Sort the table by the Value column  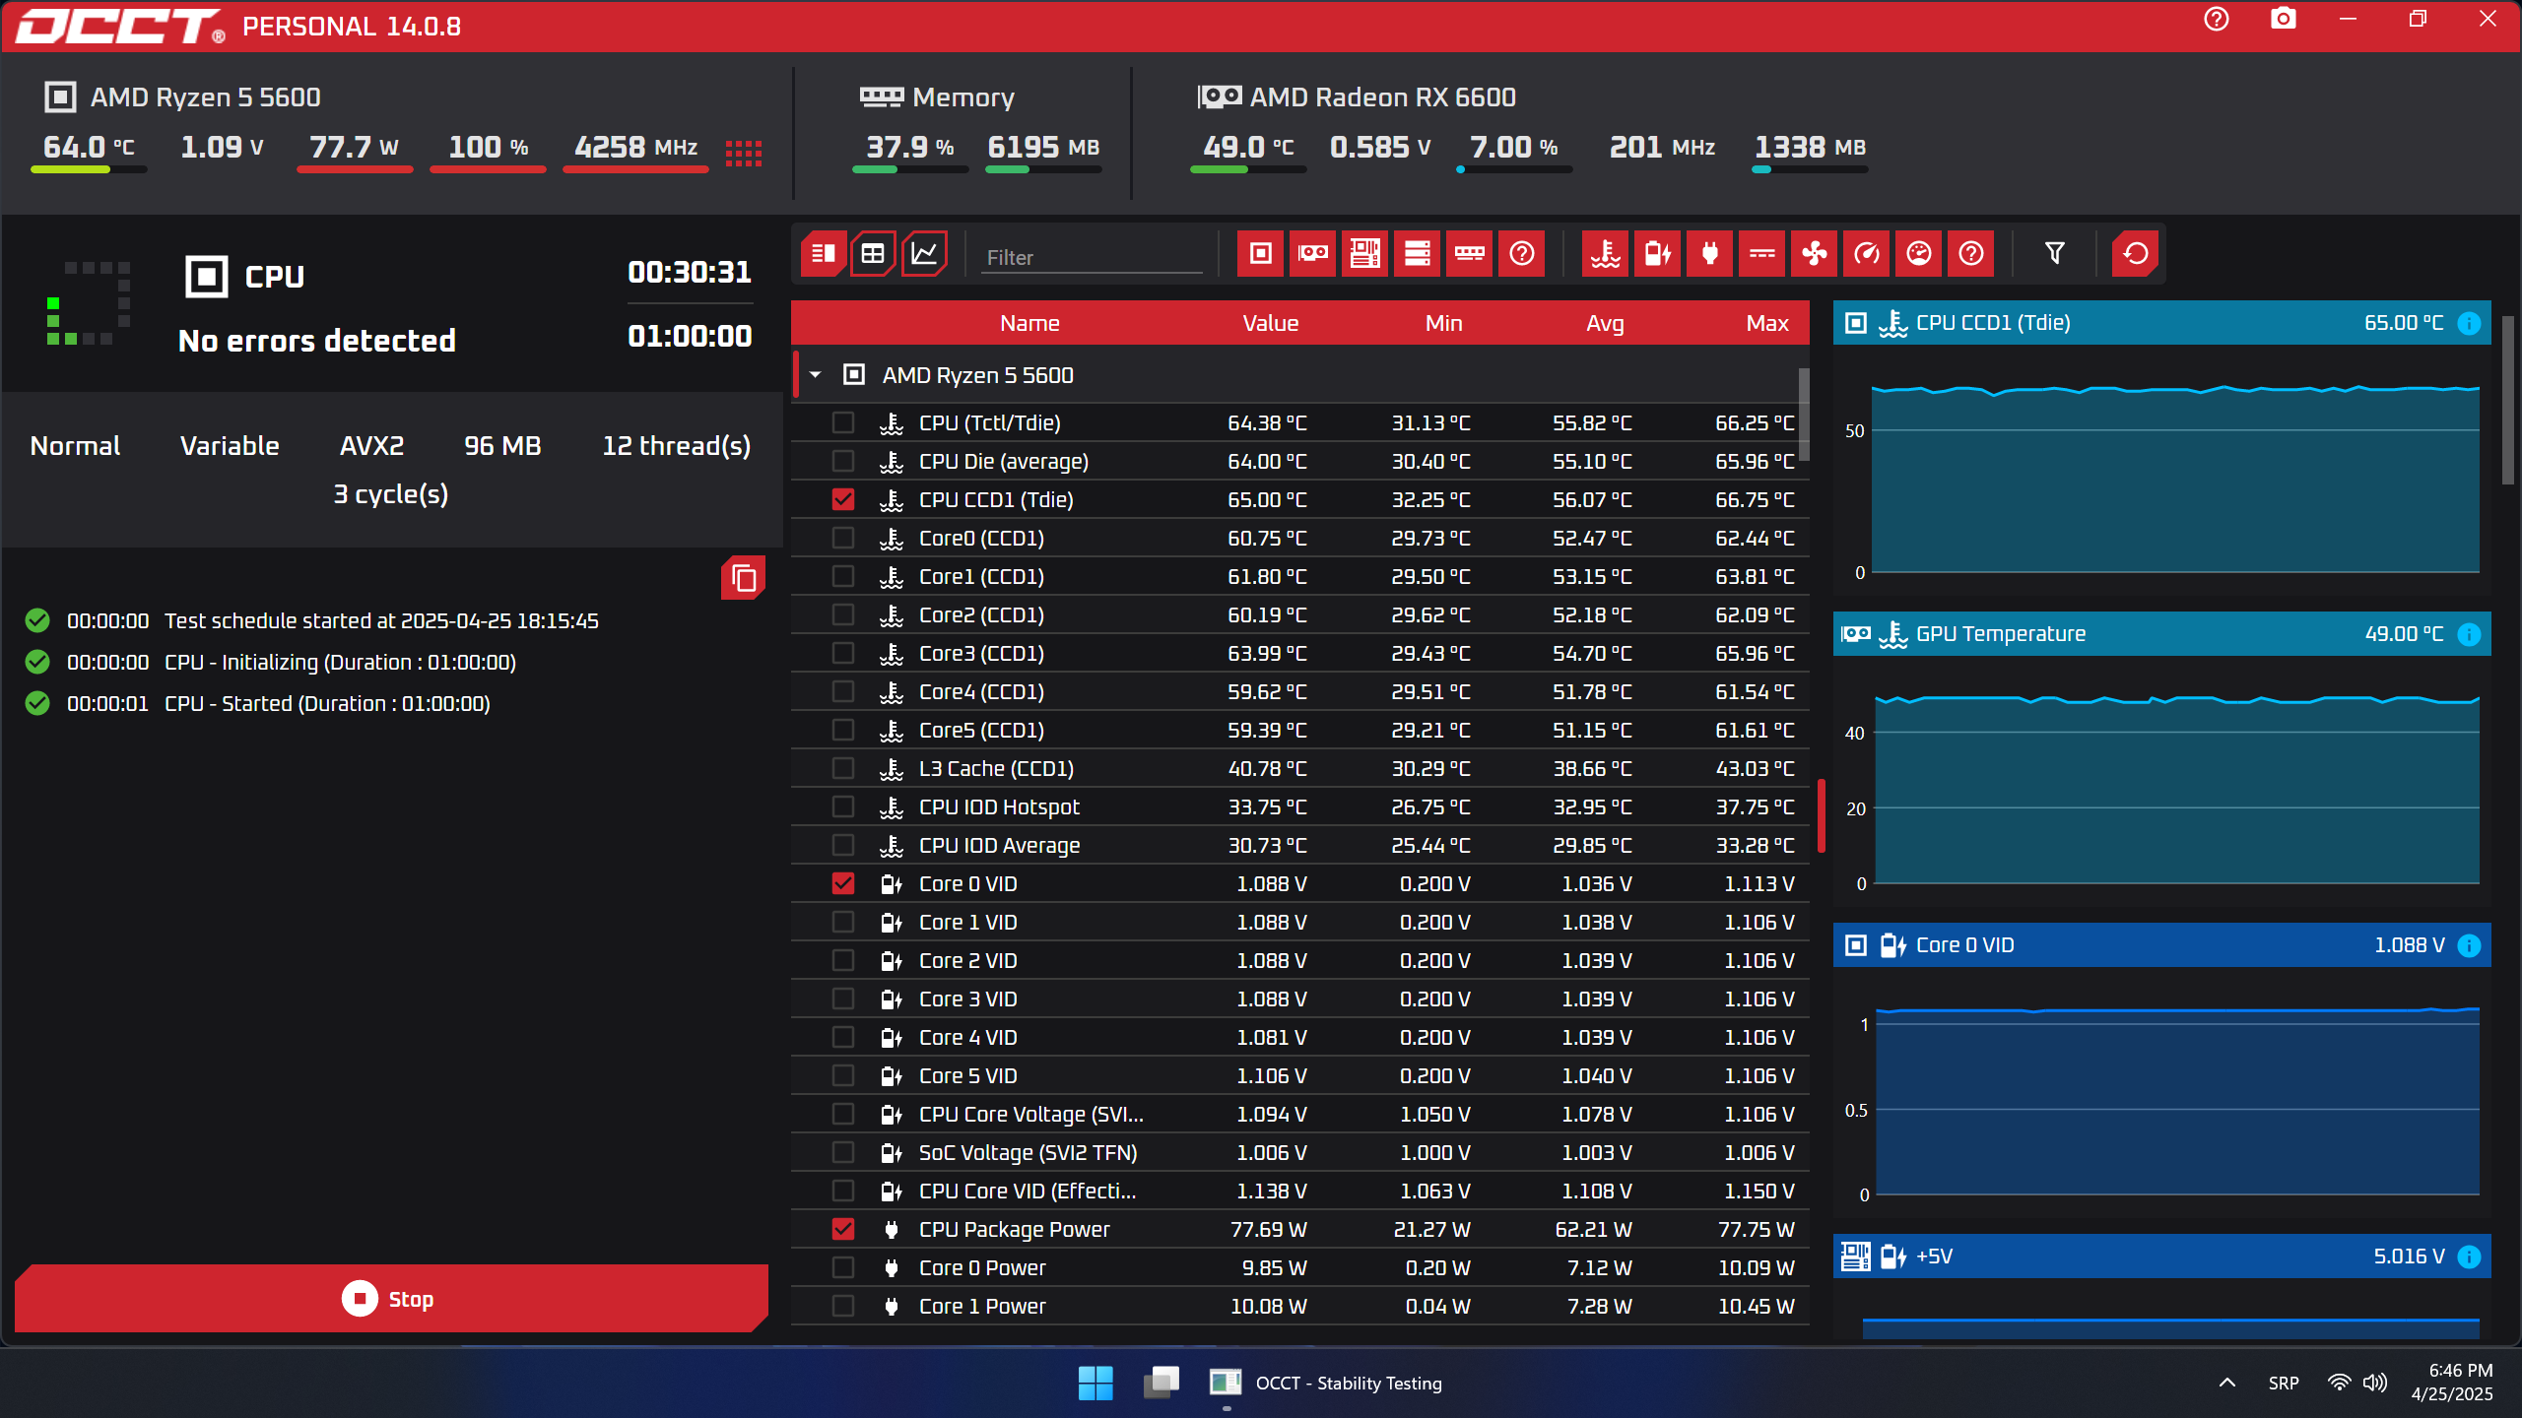[1270, 323]
